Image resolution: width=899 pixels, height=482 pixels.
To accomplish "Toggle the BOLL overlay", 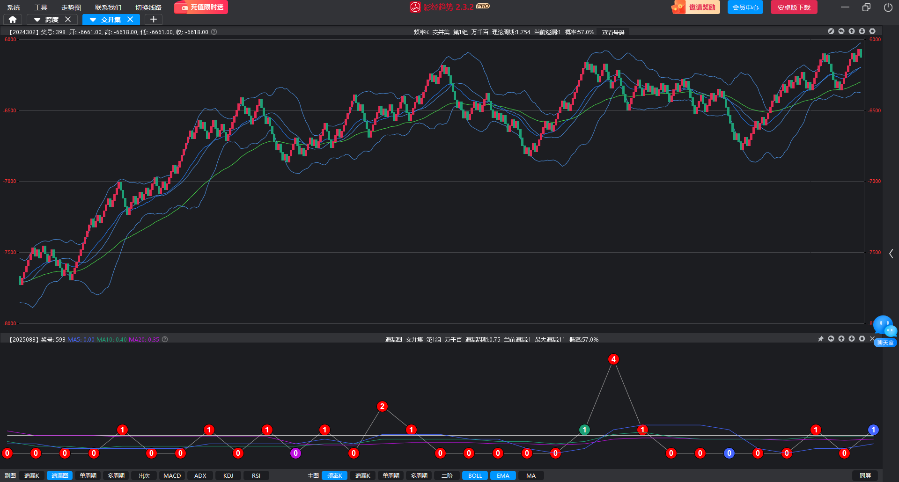I will 475,475.
